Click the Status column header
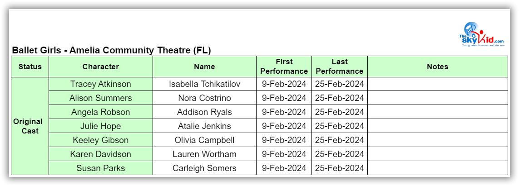The image size is (519, 186). pos(30,67)
